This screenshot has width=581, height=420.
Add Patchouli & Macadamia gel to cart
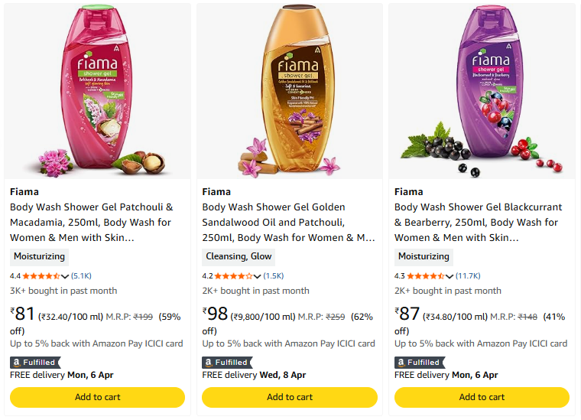97,397
